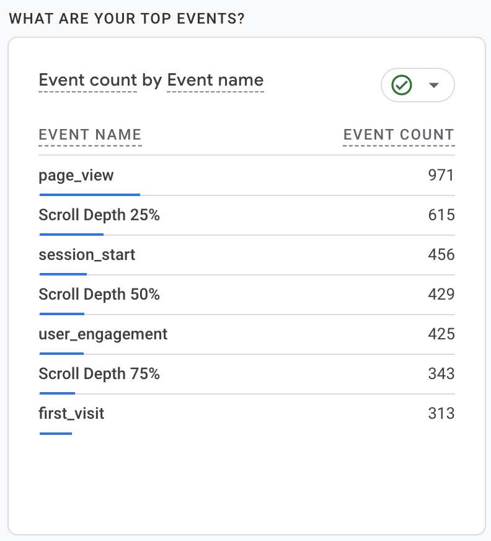Select the Scroll Depth 50% event
491x541 pixels.
tap(99, 295)
